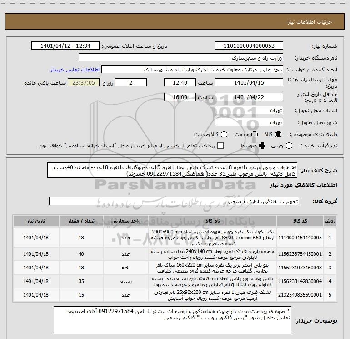Select the خدمت radio button

pyautogui.click(x=255, y=134)
